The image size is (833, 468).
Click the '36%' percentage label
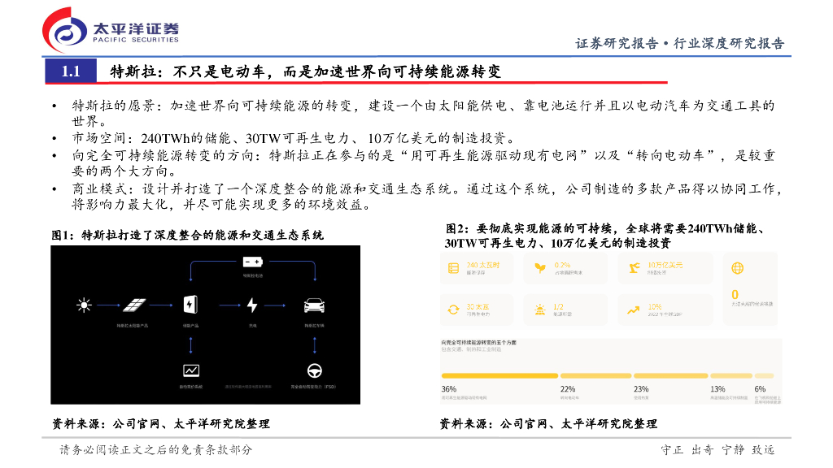(449, 389)
